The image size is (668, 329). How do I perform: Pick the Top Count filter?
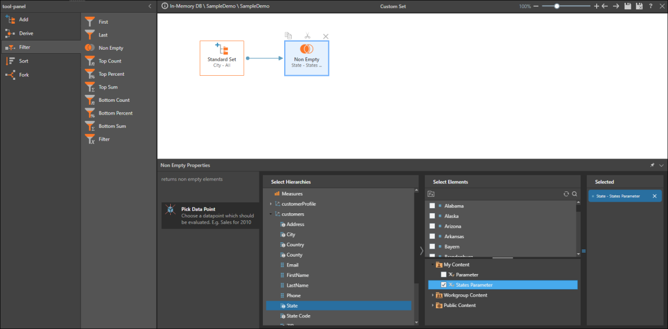103,61
